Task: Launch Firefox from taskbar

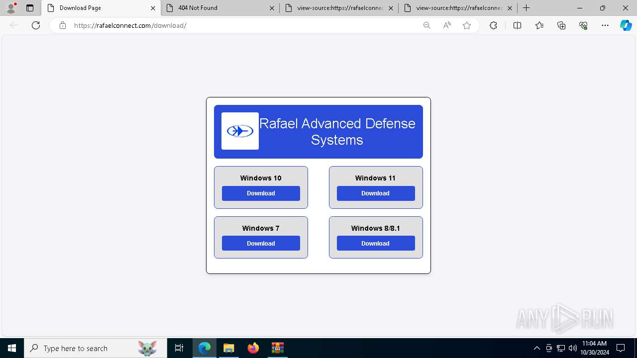Action: 253,348
